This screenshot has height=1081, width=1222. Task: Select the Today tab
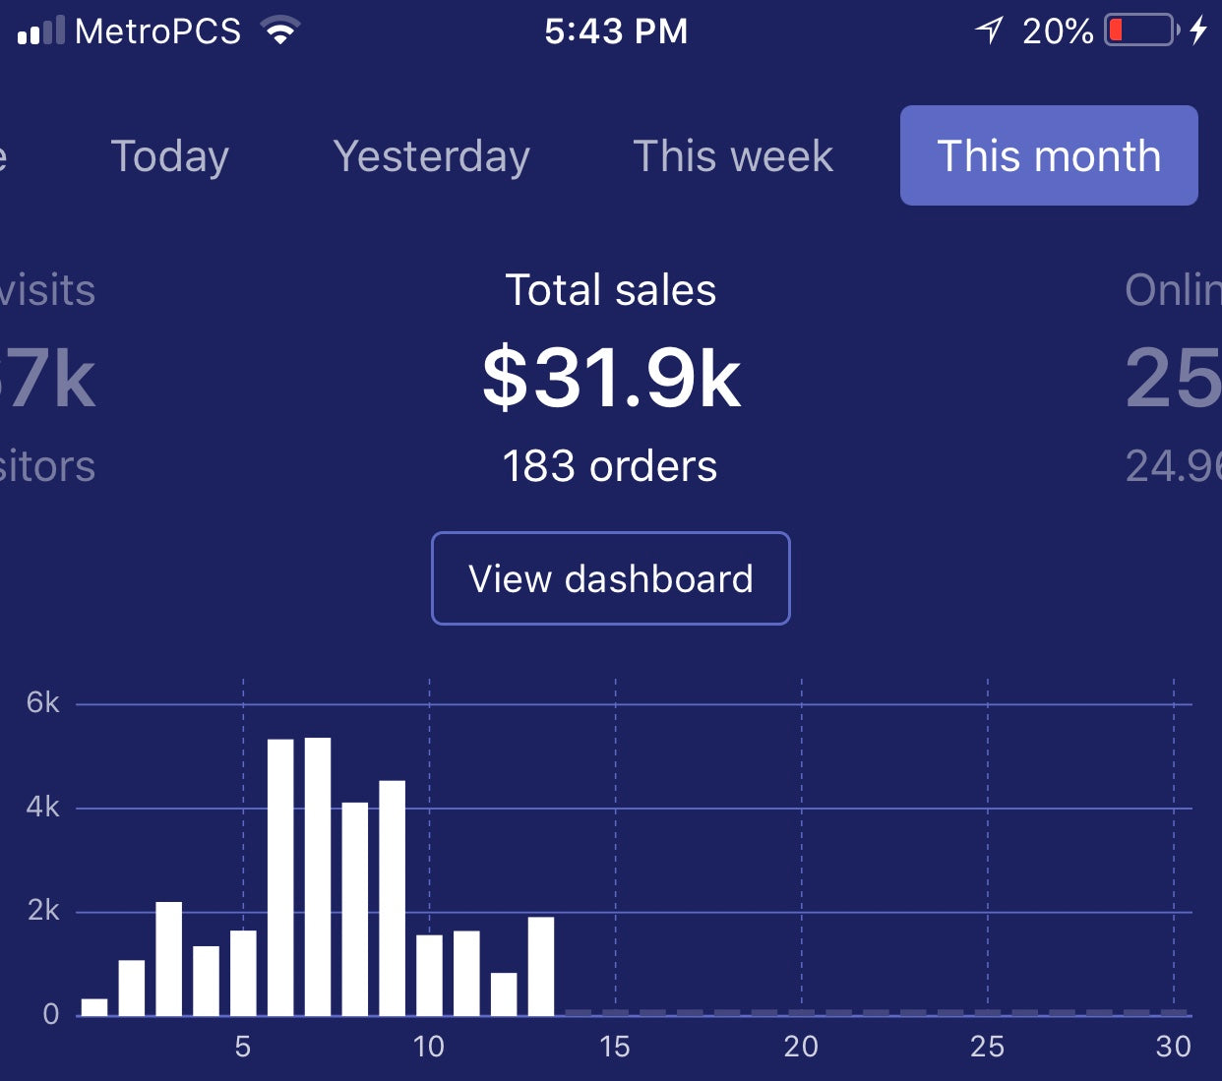pos(169,156)
